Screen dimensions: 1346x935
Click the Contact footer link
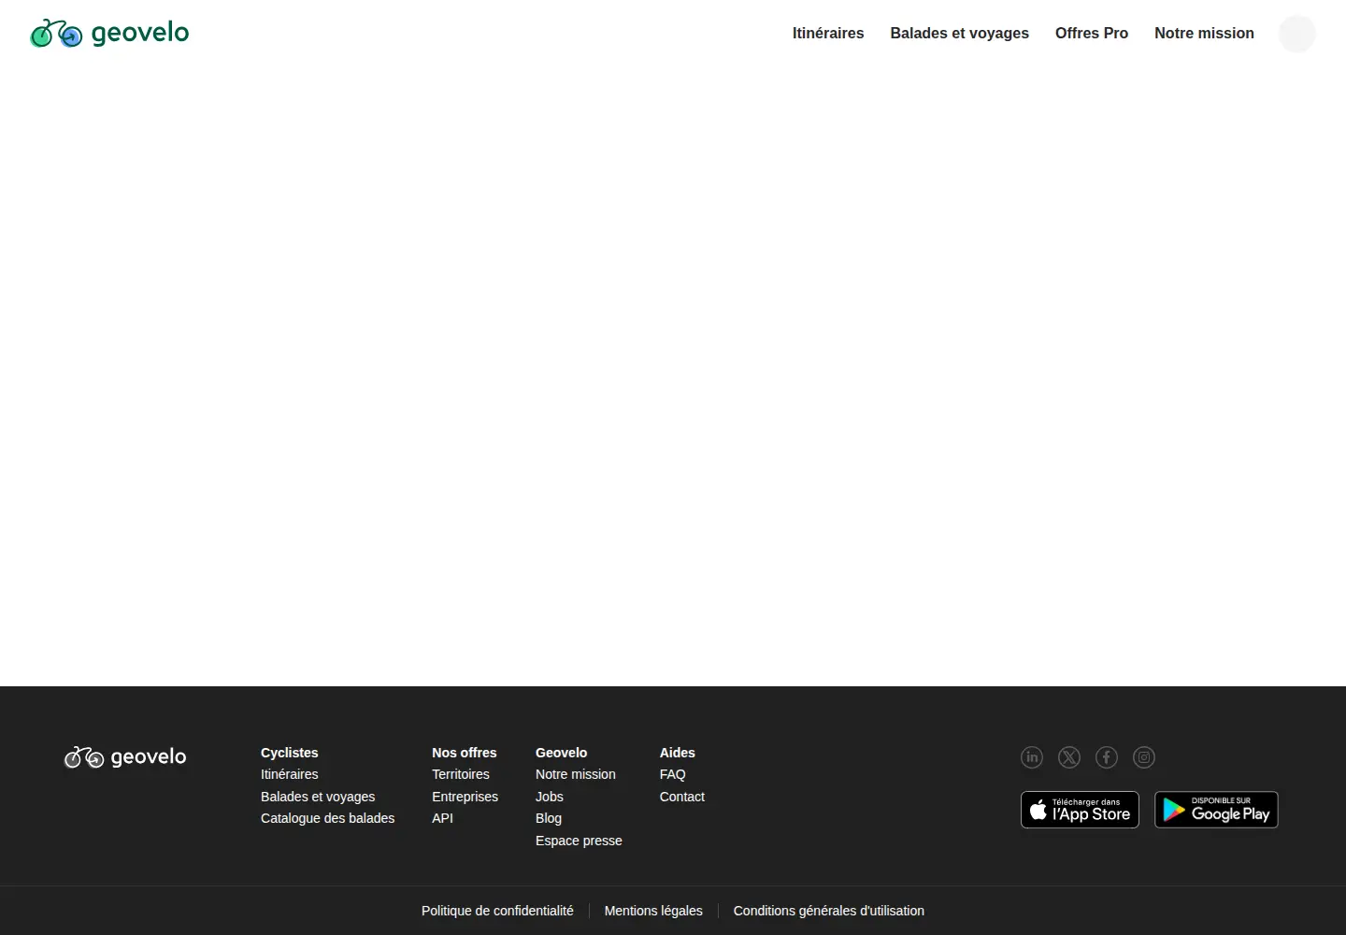(x=682, y=797)
